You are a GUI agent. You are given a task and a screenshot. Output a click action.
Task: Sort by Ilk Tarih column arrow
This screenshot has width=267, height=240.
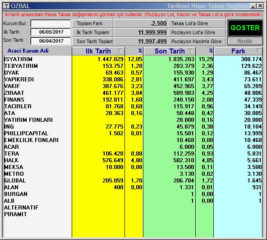tap(120, 51)
